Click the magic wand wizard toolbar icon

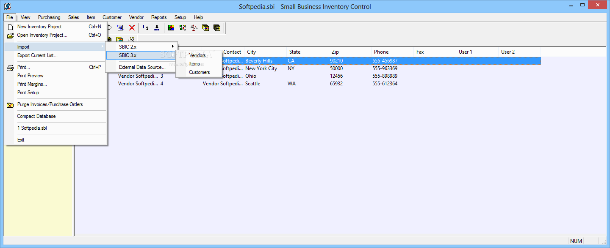click(131, 40)
